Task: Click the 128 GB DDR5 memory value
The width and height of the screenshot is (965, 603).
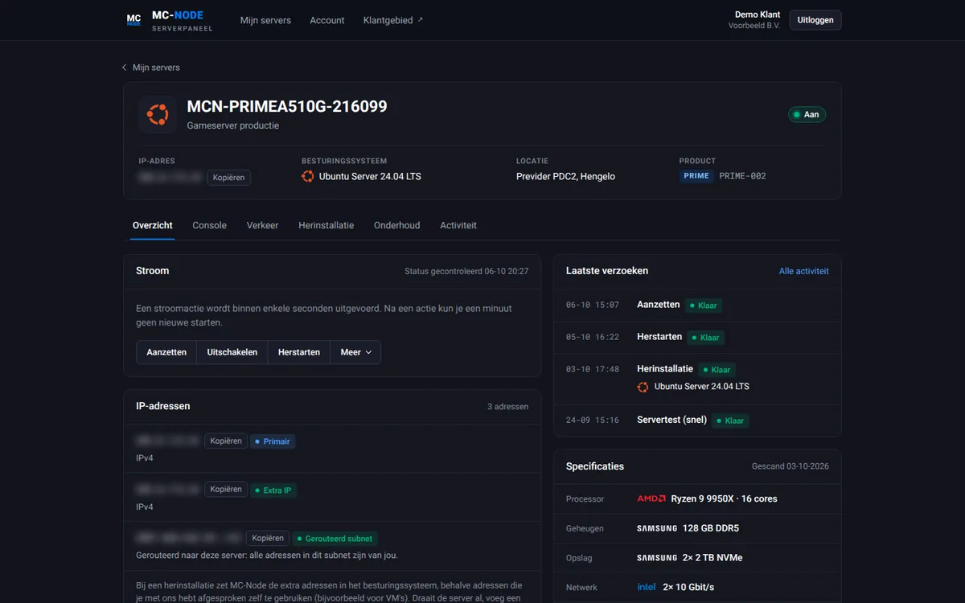Action: (711, 528)
